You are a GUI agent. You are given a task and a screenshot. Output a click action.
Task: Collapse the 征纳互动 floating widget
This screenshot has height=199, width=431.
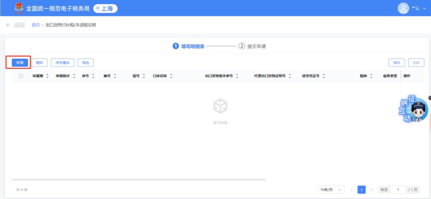pyautogui.click(x=430, y=98)
